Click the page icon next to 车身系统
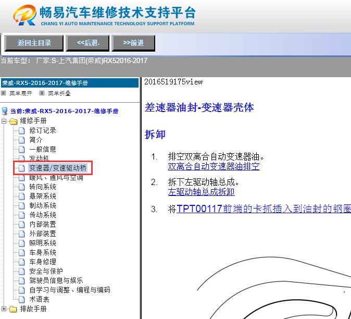The image size is (351, 319). coord(22,252)
